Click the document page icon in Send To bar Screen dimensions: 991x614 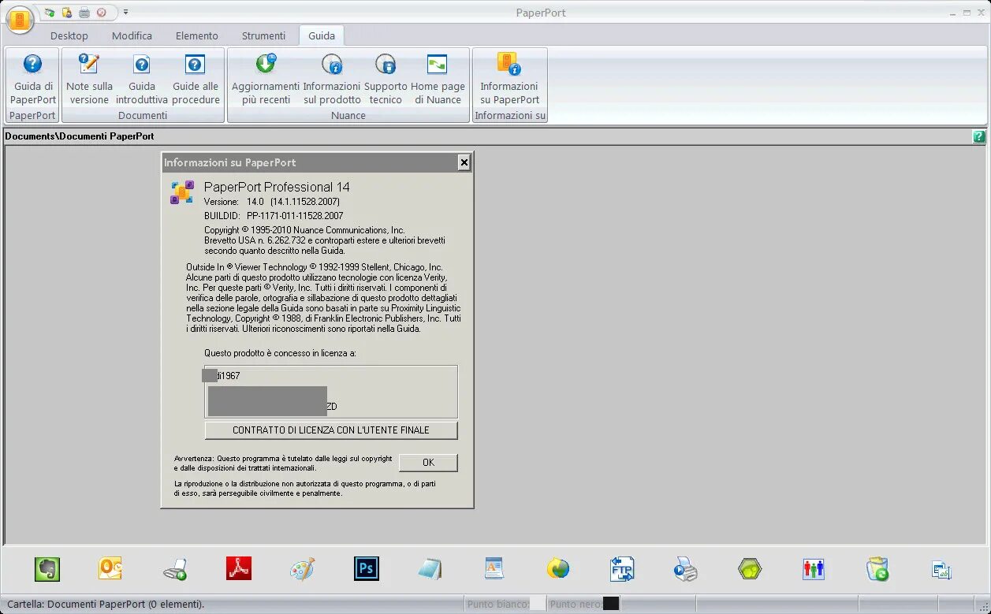pyautogui.click(x=494, y=569)
